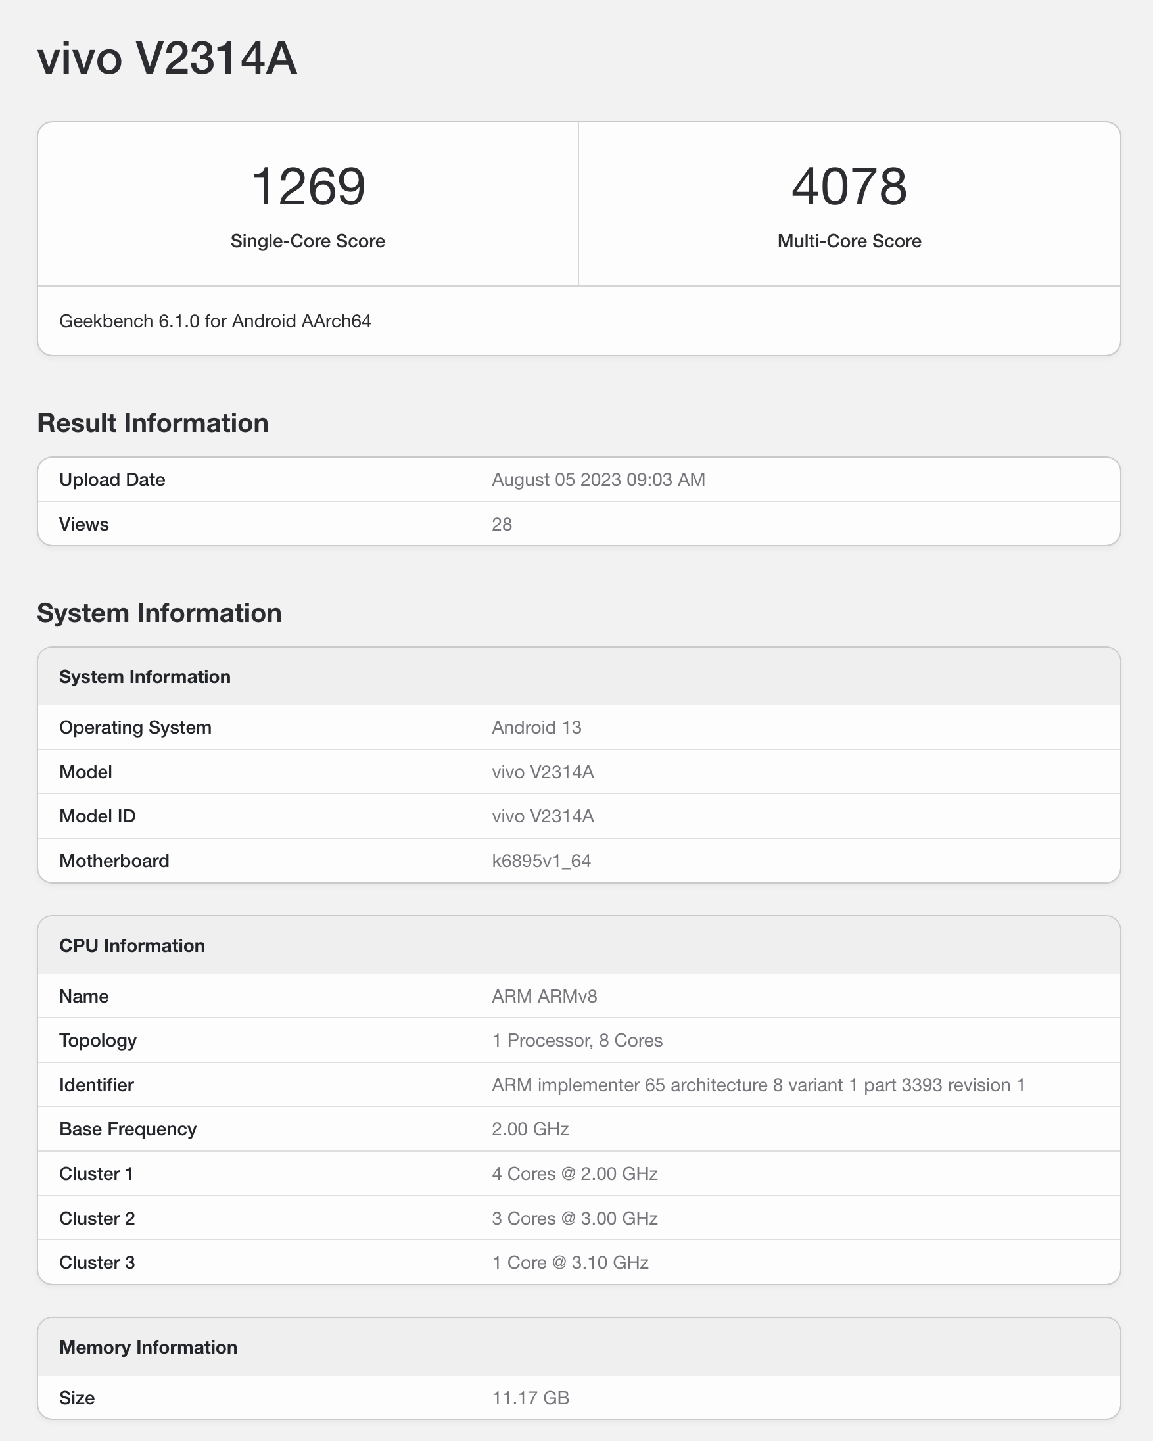
Task: Click the Memory Information header
Action: pos(149,1347)
